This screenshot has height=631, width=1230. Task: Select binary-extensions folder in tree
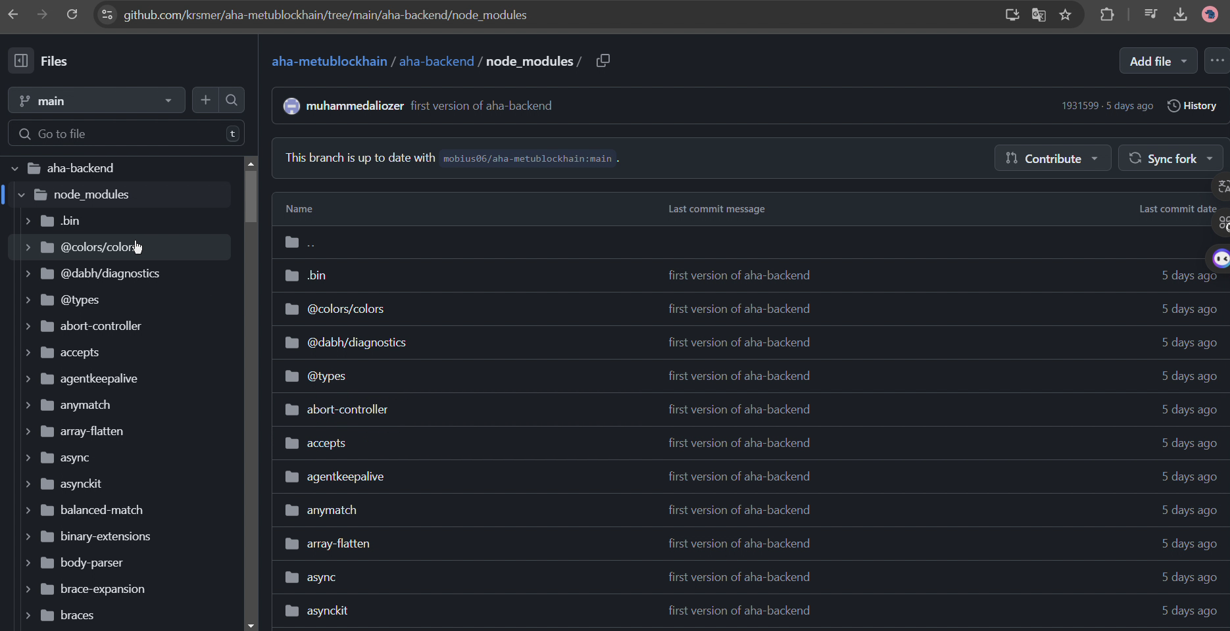tap(105, 536)
